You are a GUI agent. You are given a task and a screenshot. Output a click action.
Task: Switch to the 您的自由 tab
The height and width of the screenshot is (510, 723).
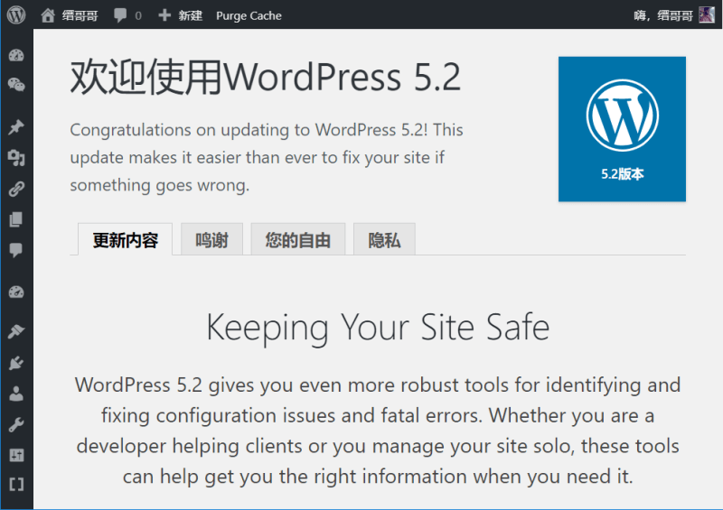pyautogui.click(x=297, y=241)
